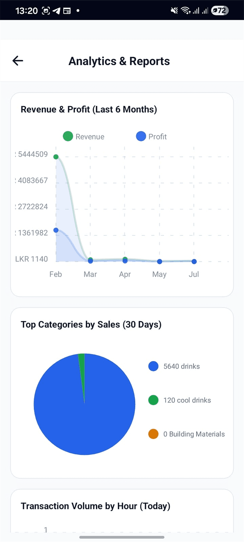Select the orange Building Materials legend dot
The image size is (244, 542).
click(x=153, y=434)
